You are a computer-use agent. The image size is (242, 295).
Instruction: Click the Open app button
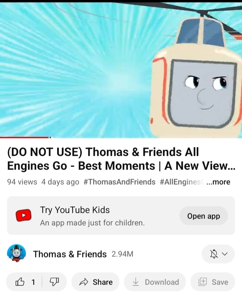click(x=204, y=216)
